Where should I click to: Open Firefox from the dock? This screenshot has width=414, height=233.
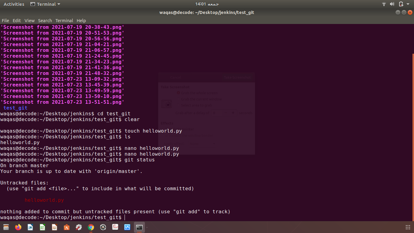[18, 227]
